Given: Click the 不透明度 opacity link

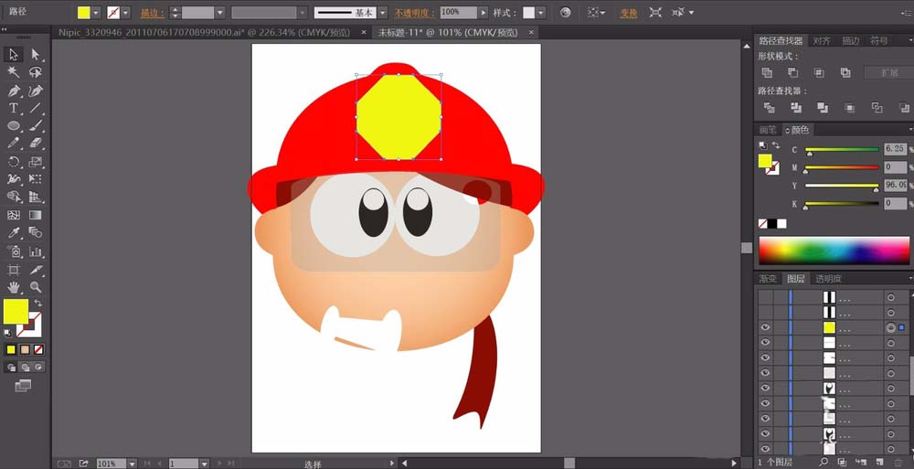Looking at the screenshot, I should pos(414,13).
